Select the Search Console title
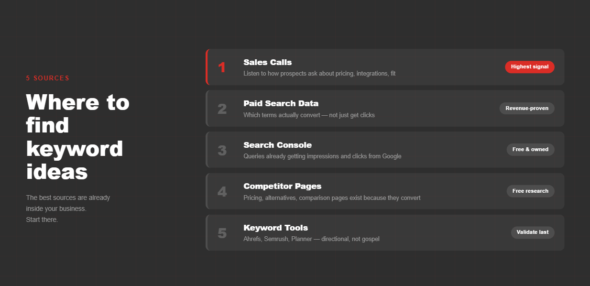This screenshot has height=286, width=590. (x=277, y=145)
